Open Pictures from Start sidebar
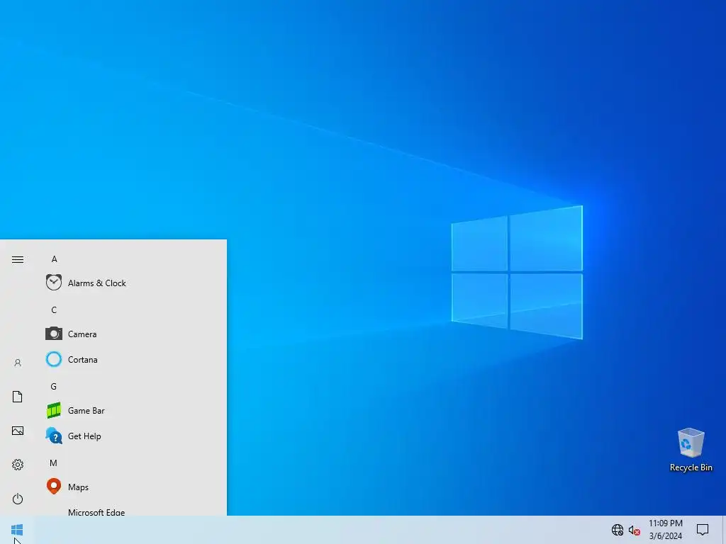The image size is (726, 544). (x=18, y=431)
